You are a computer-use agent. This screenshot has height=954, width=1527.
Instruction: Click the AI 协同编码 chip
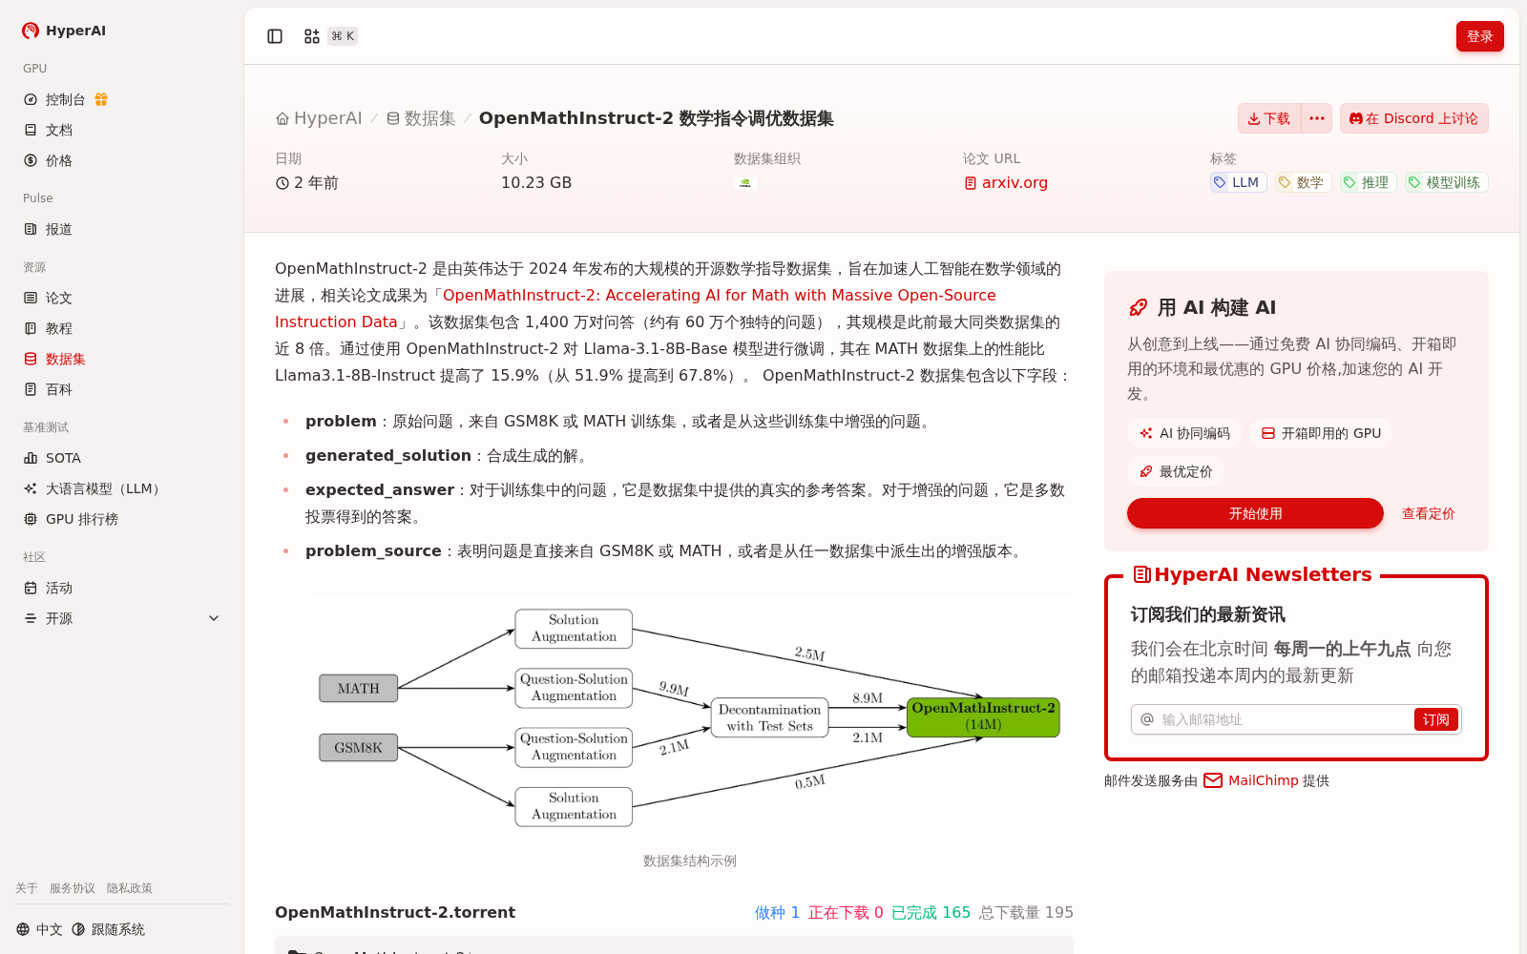point(1184,433)
